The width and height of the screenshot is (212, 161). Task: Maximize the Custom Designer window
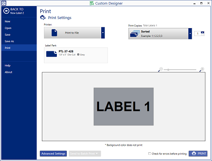(201, 3)
